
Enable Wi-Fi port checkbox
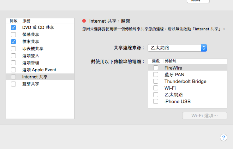[x=156, y=88]
